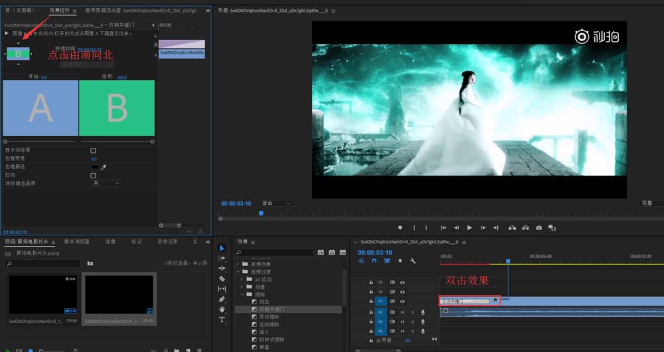The image size is (664, 352).
Task: Enable the 反向 (reverse) checkbox
Action: tap(93, 175)
